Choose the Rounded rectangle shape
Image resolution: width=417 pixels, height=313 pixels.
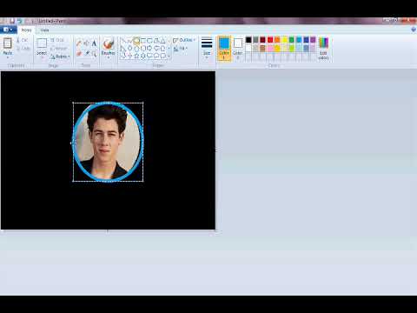coord(149,40)
